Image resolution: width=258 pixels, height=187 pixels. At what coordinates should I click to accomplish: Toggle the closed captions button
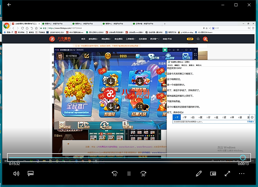point(31,173)
